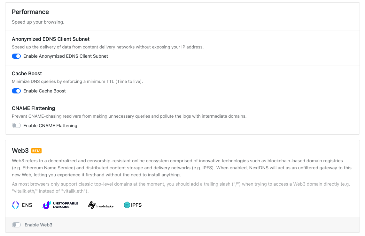Enable the CNAME Flattening toggle
This screenshot has height=236, width=365.
click(x=16, y=126)
